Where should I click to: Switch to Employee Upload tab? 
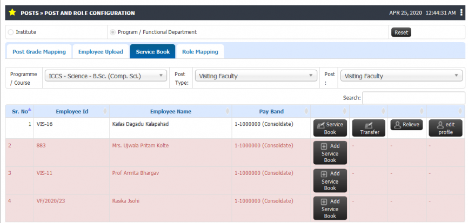(101, 52)
